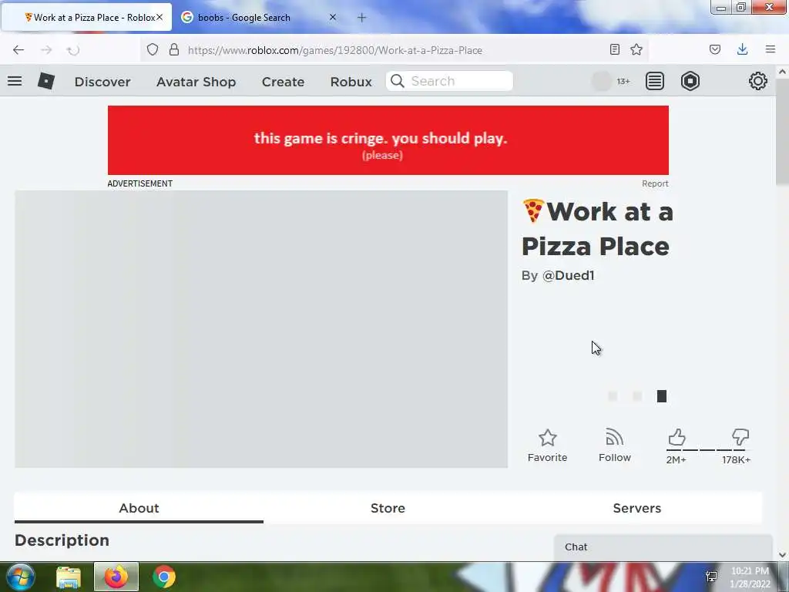The image size is (789, 592).
Task: Open the Roblox settings gear
Action: click(x=758, y=81)
